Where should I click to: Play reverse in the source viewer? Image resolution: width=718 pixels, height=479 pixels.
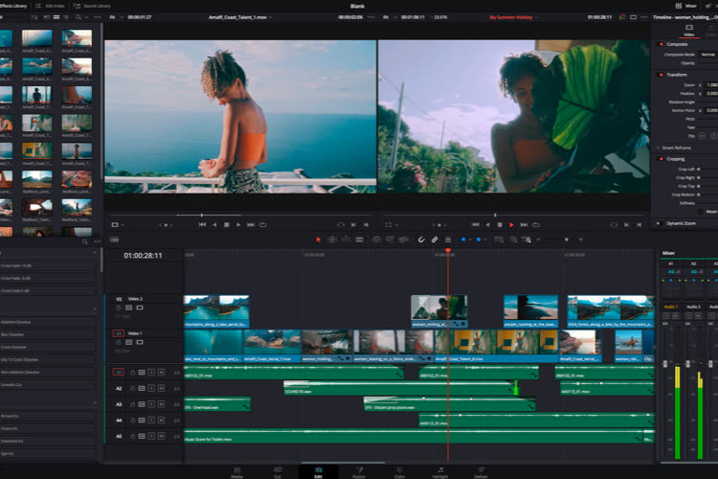pos(214,224)
